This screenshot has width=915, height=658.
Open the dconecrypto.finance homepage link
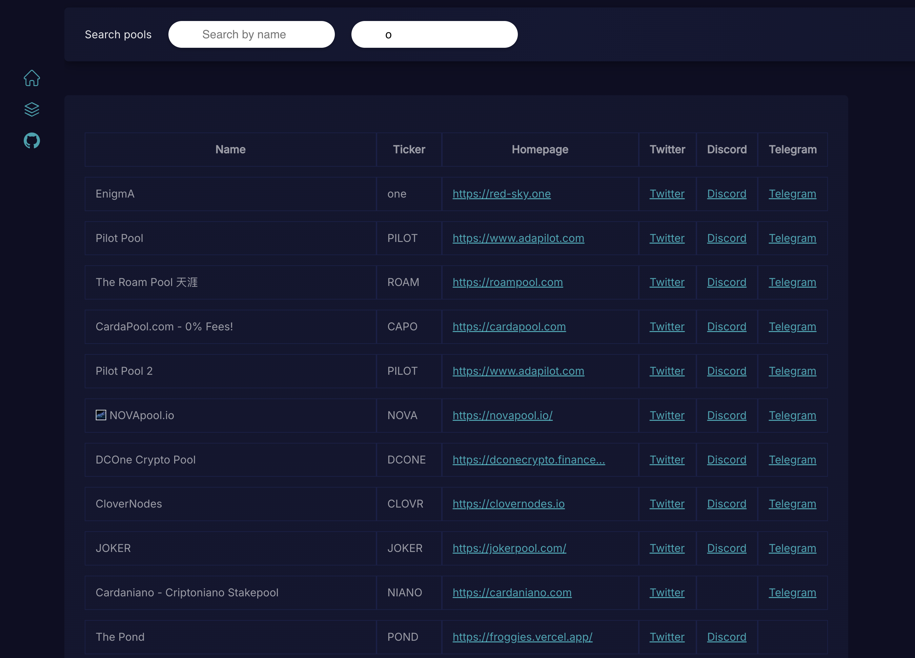pyautogui.click(x=529, y=460)
